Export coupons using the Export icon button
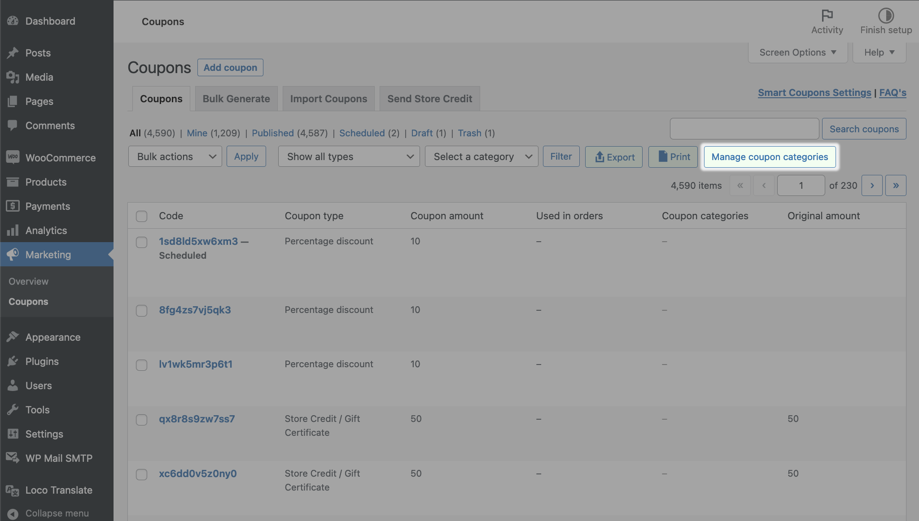 click(613, 156)
